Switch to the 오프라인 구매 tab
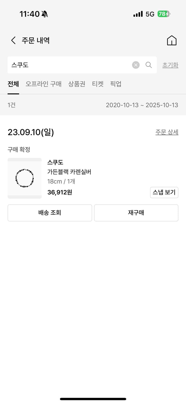This screenshot has height=404, width=186. coord(44,84)
